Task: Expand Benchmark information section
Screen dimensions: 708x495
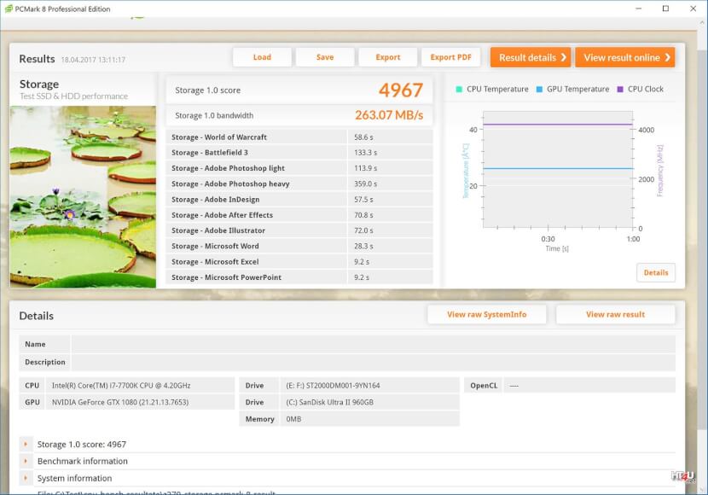Action: (26, 461)
